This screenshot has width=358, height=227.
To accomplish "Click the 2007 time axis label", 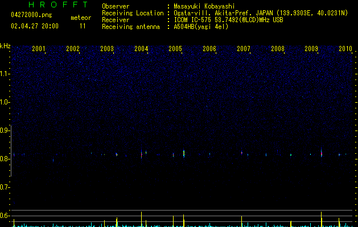I will (x=244, y=49).
